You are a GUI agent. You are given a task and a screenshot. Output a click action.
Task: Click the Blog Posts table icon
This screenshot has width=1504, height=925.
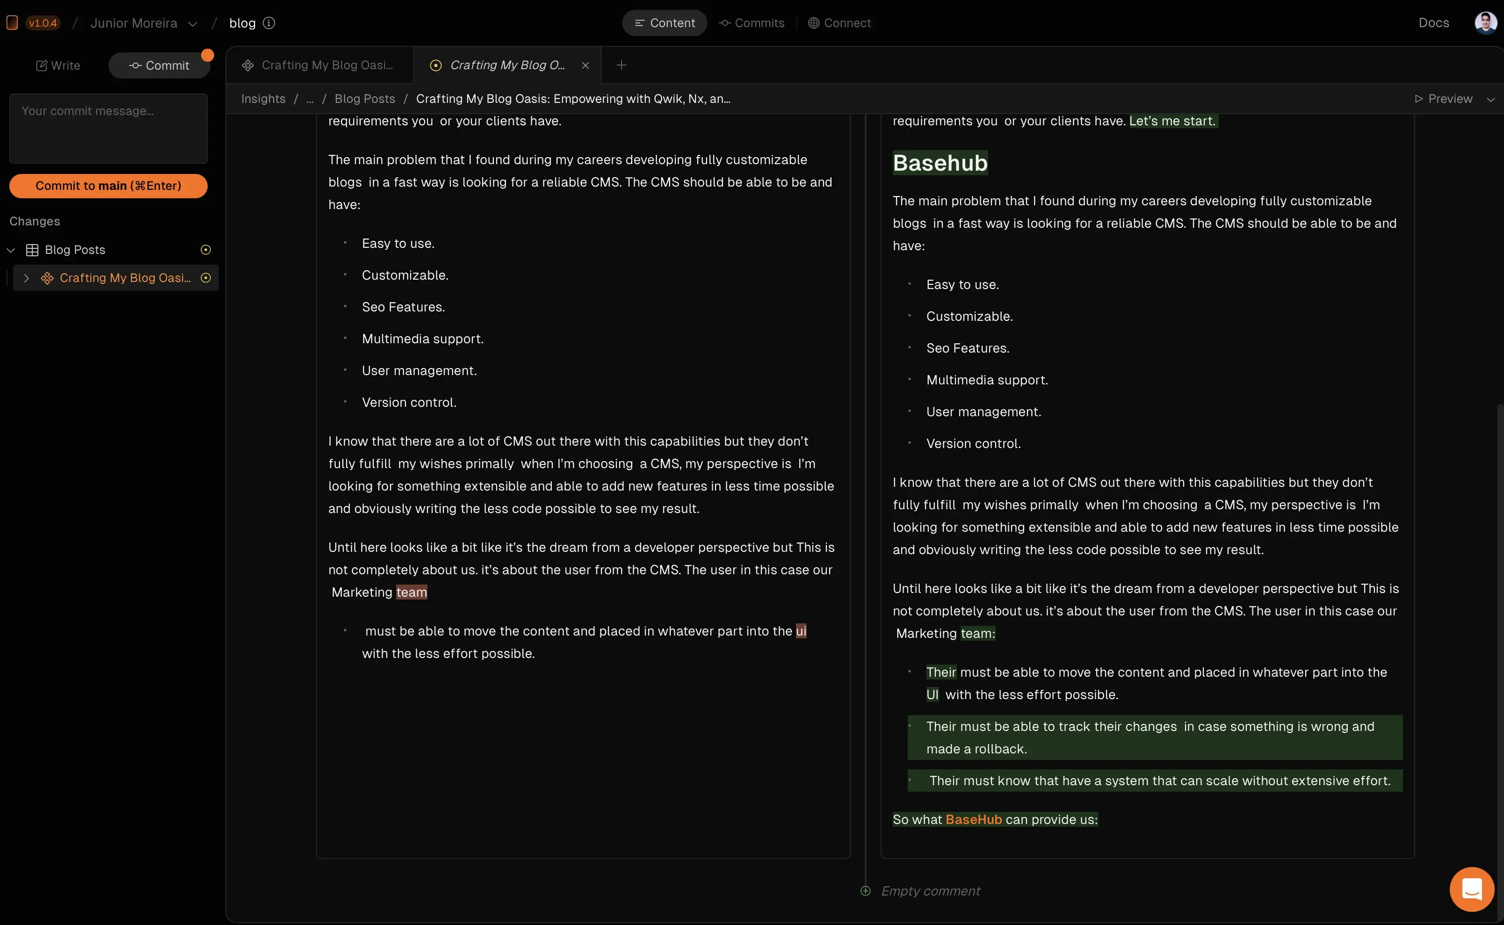[32, 250]
